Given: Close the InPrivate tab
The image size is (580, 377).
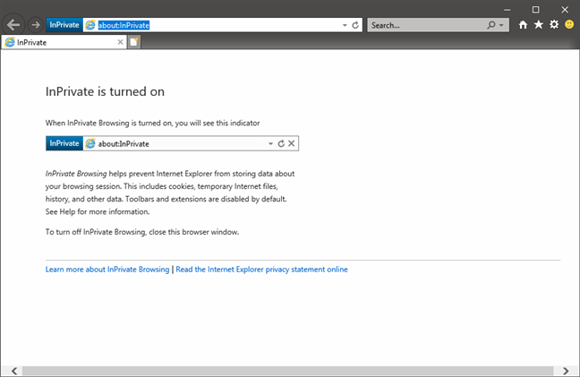Looking at the screenshot, I should 120,42.
